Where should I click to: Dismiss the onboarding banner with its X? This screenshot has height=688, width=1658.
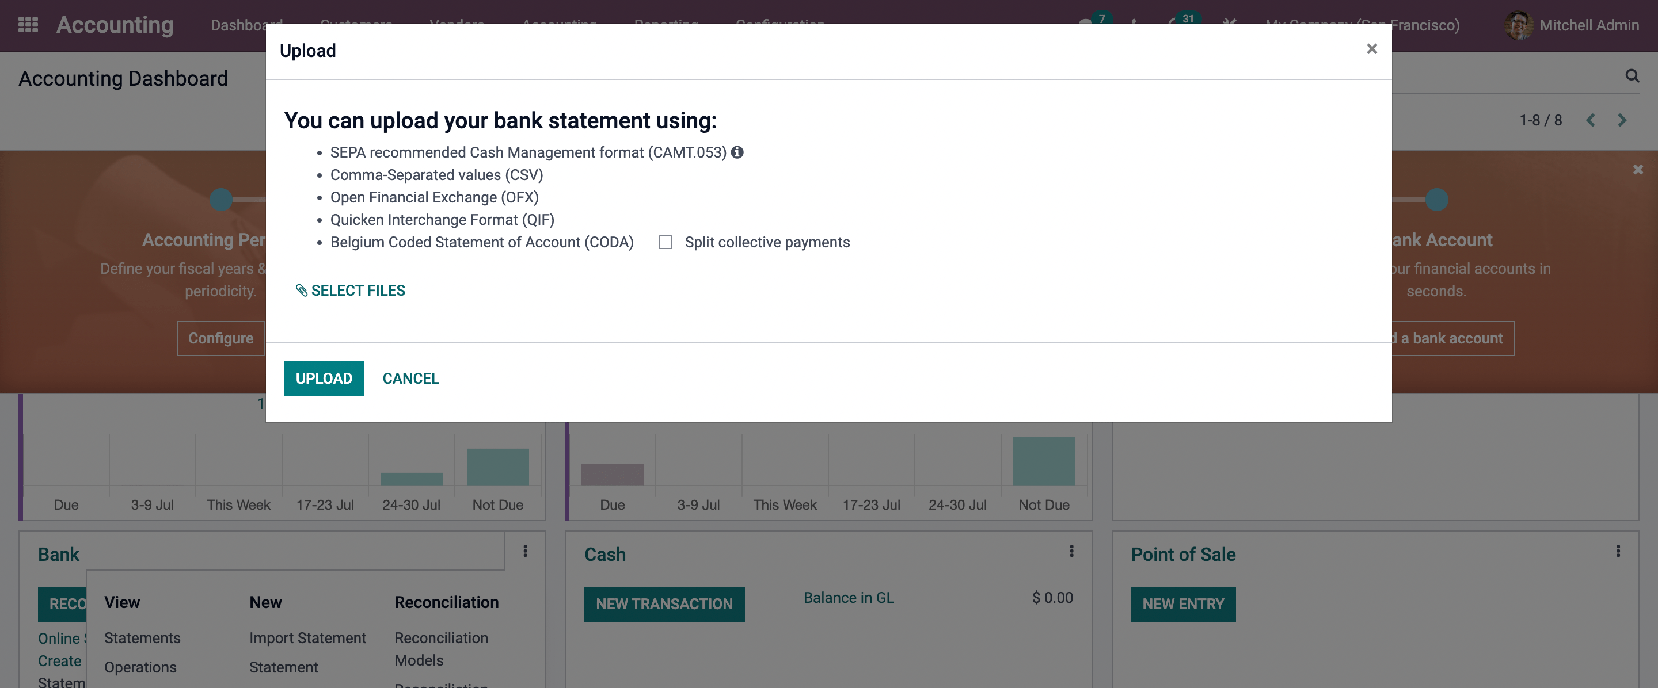click(x=1637, y=170)
